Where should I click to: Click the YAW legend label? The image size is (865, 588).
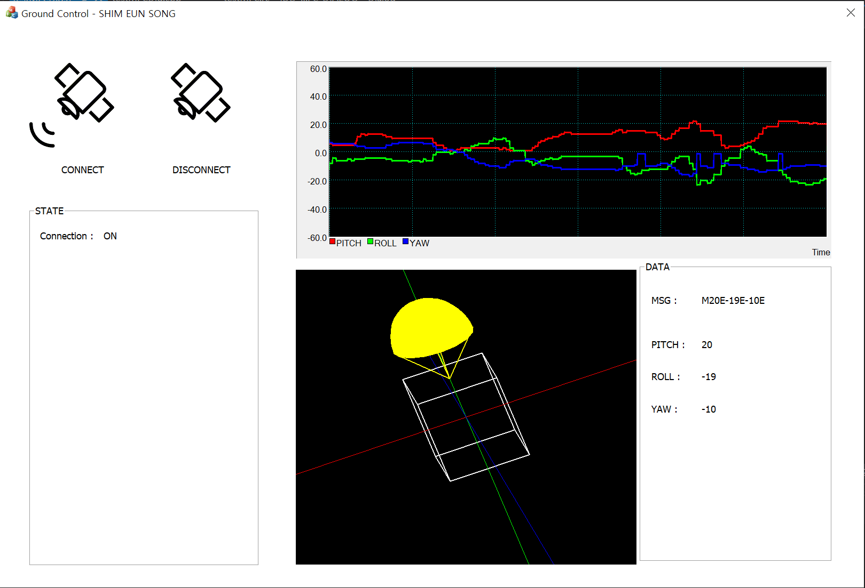point(420,243)
